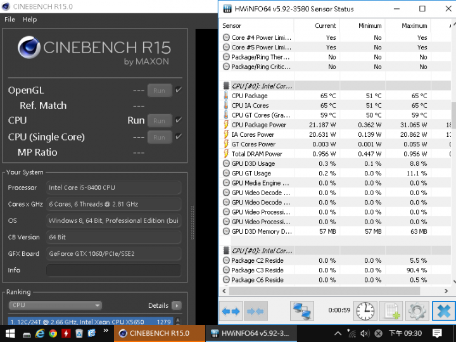Toggle OpenGL test checkbox
Screen dimensions: 456x342
coord(179,90)
